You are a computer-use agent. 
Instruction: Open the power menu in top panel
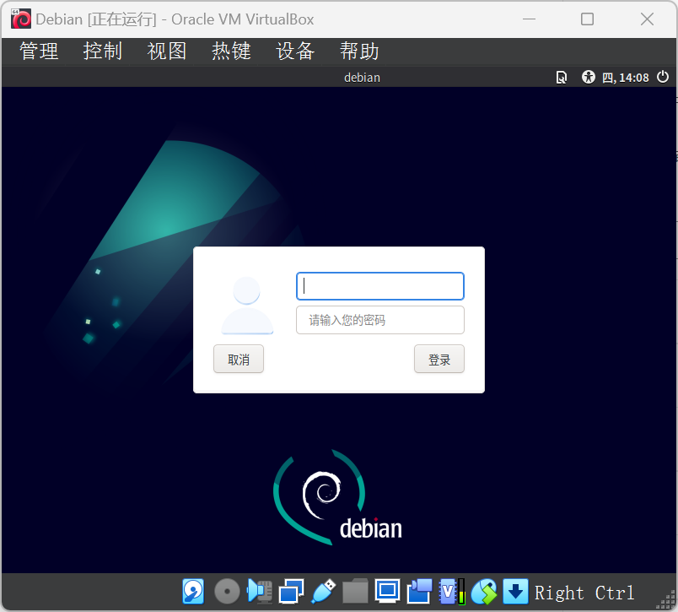663,78
